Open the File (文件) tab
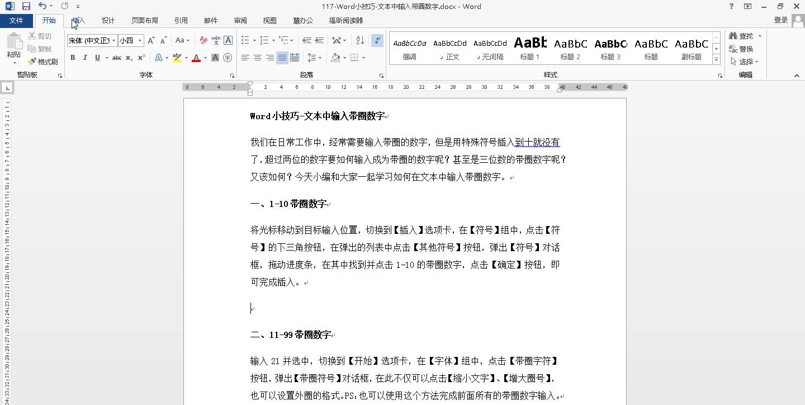The image size is (805, 405). pyautogui.click(x=16, y=20)
